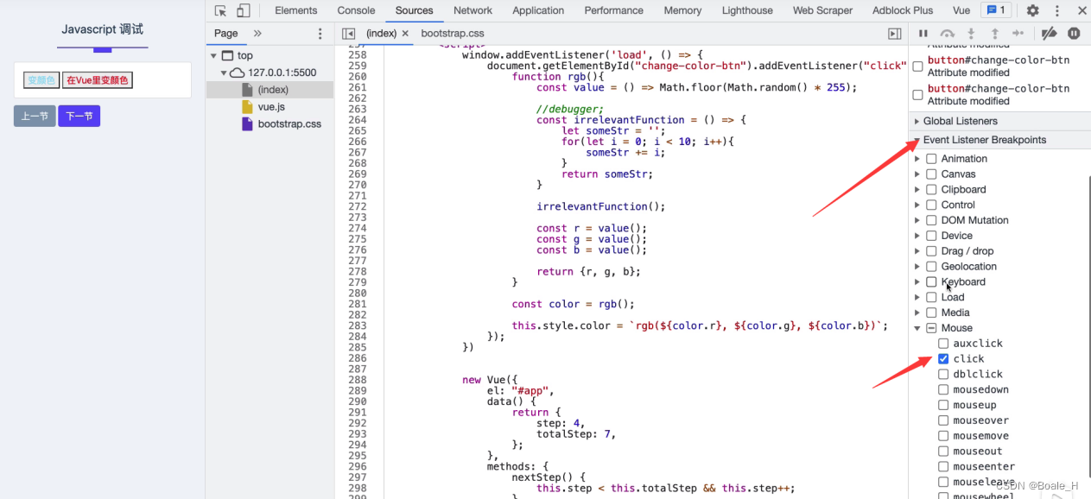Viewport: 1091px width, 499px height.
Task: Toggle the debugger sidebar icon
Action: [x=895, y=34]
